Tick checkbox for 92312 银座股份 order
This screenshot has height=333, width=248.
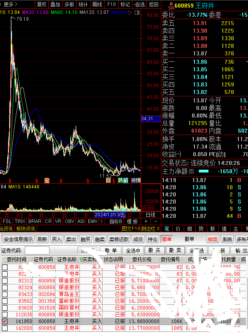point(5,281)
